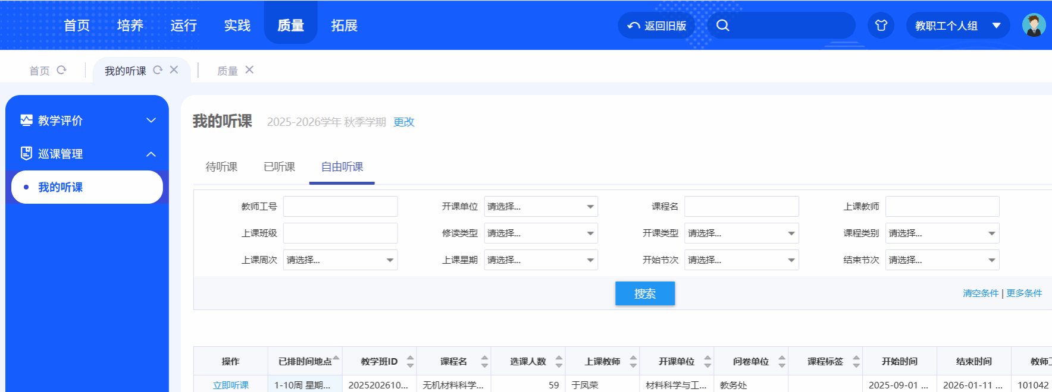1052x392 pixels.
Task: Sort by 教学班ID column arrows
Action: [410, 361]
